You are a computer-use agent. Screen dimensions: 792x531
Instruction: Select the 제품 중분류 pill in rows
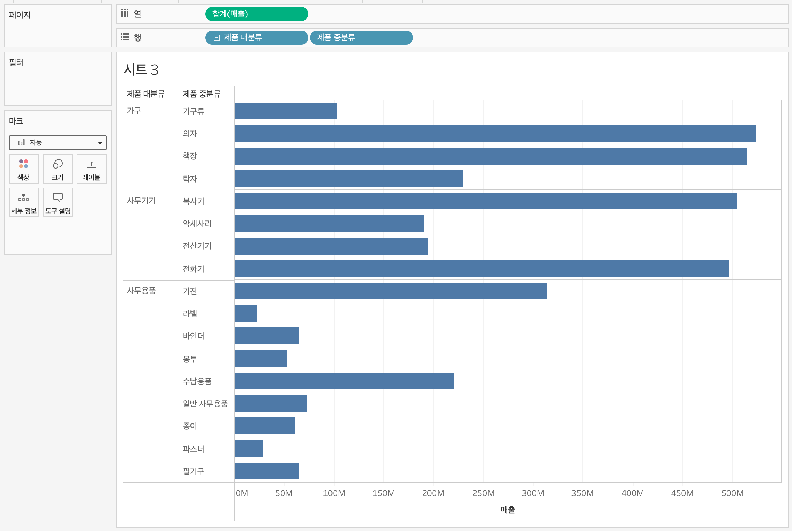point(361,38)
